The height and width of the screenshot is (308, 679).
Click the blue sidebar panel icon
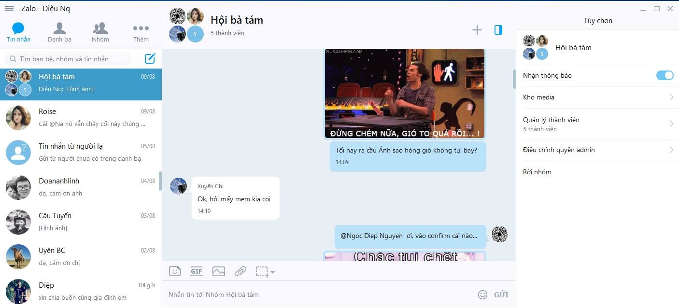coord(498,30)
